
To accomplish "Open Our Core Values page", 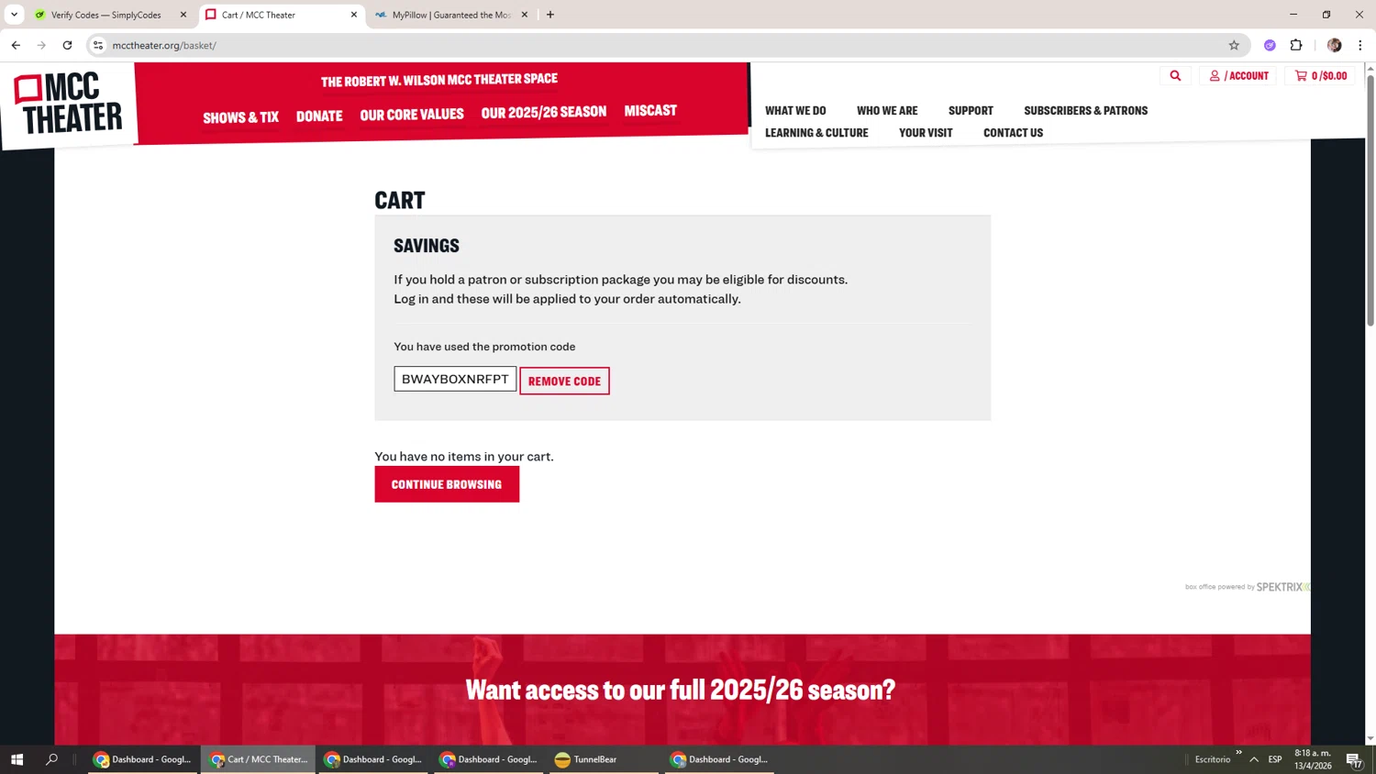I will coord(412,114).
